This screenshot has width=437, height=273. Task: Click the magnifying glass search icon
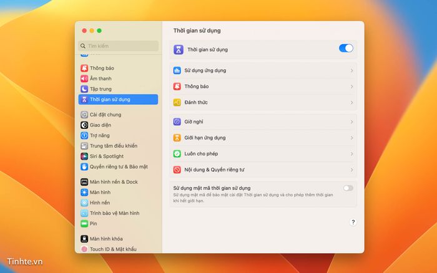point(83,46)
